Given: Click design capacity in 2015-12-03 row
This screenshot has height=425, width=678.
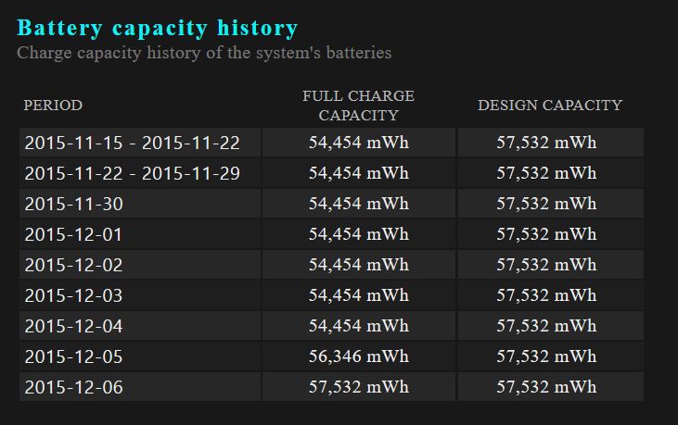Looking at the screenshot, I should 551,295.
